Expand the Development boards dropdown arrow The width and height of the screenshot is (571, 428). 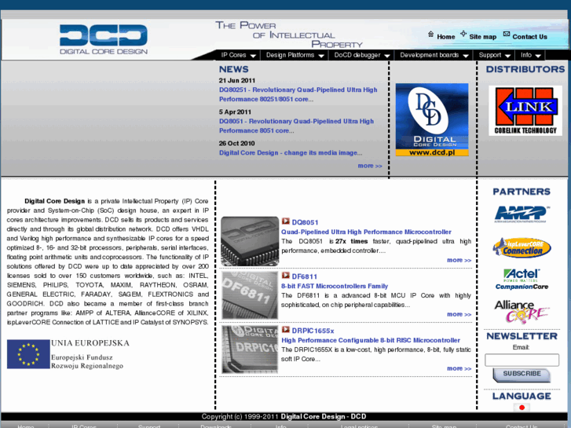(x=466, y=56)
